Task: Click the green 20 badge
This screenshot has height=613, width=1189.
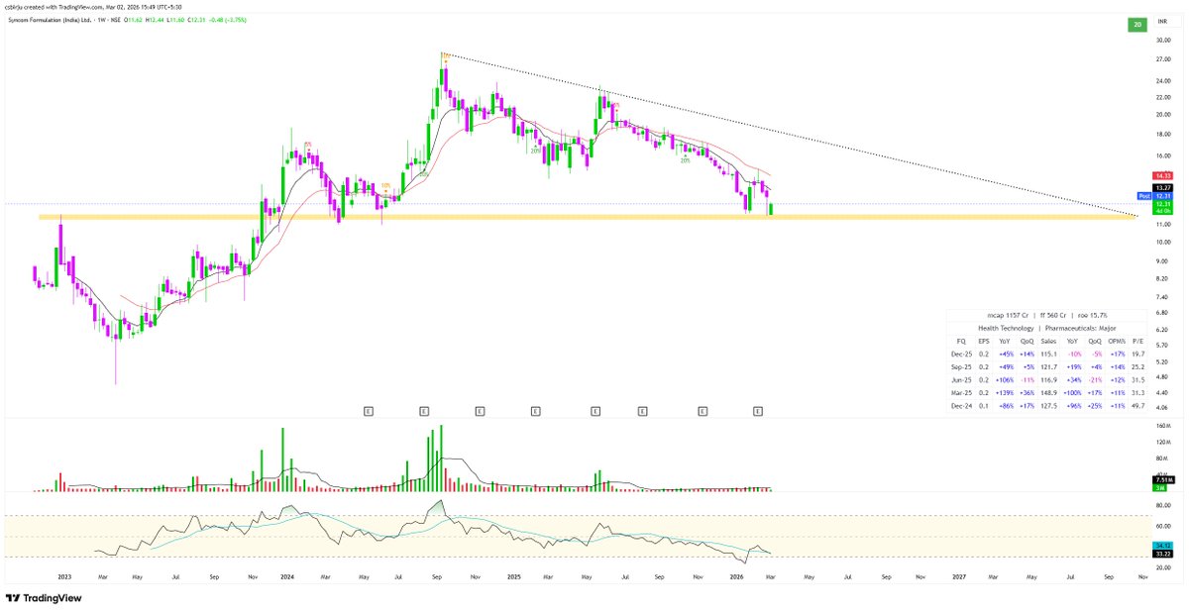Action: [x=1138, y=24]
